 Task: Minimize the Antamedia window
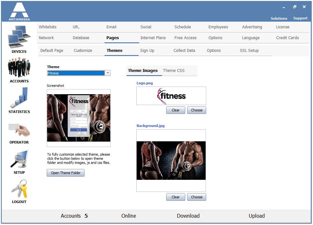pos(284,7)
